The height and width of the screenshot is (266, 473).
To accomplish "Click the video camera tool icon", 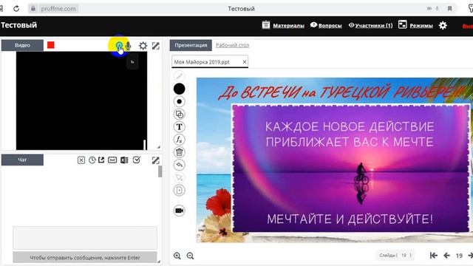I will click(x=179, y=211).
